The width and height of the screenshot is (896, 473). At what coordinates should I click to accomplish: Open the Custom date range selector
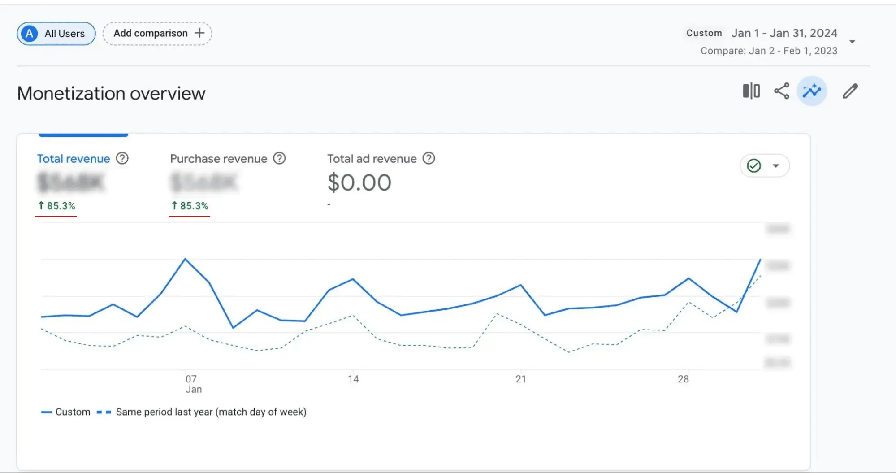coord(704,33)
